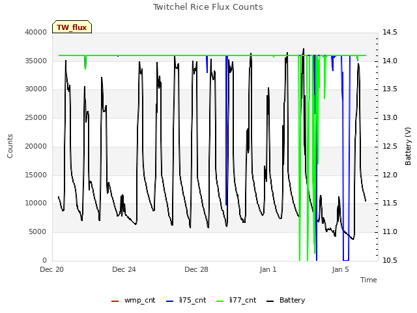Viewport: 417px width, 313px height.
Task: Toggle Battery series in legend
Action: coord(286,300)
